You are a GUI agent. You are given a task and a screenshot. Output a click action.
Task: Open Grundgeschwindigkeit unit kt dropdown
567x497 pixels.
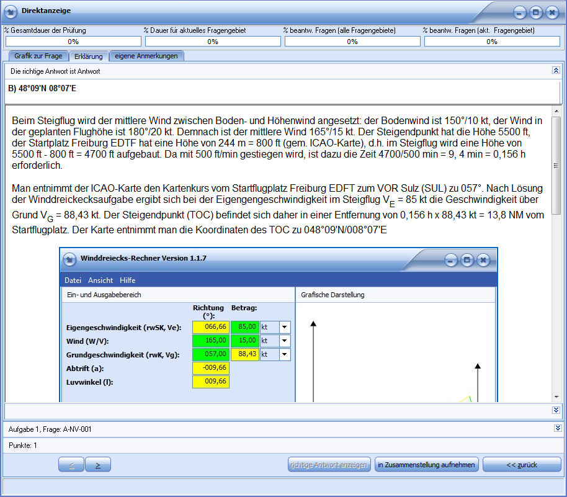(285, 354)
